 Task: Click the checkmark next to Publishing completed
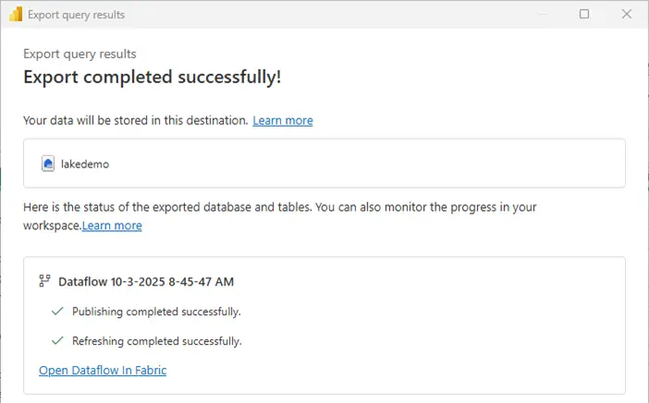58,311
